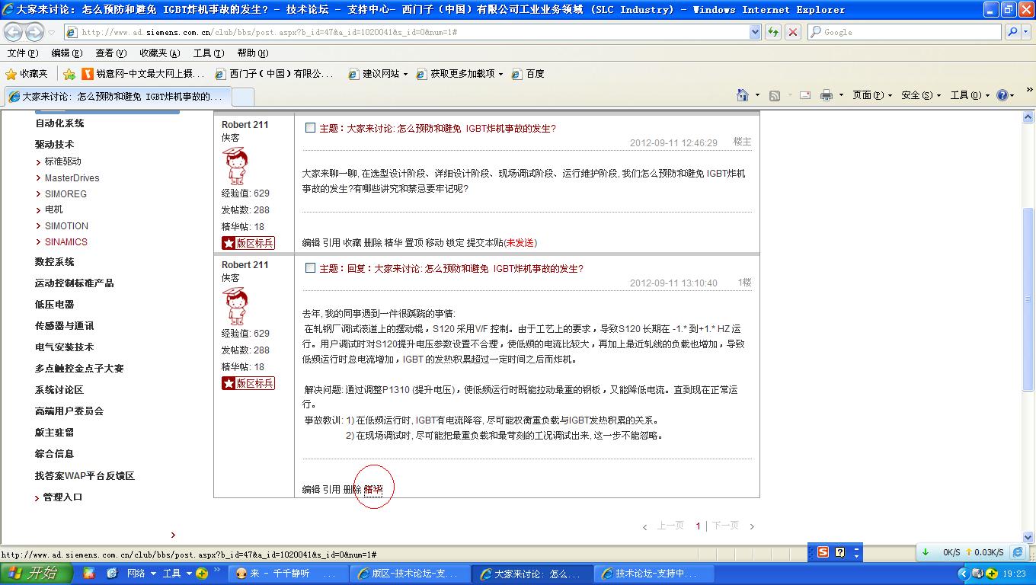The height and width of the screenshot is (585, 1036).
Task: Click scrollbar up arrow at page top
Action: [x=1028, y=117]
